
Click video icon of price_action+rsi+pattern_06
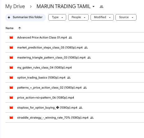point(11,97)
